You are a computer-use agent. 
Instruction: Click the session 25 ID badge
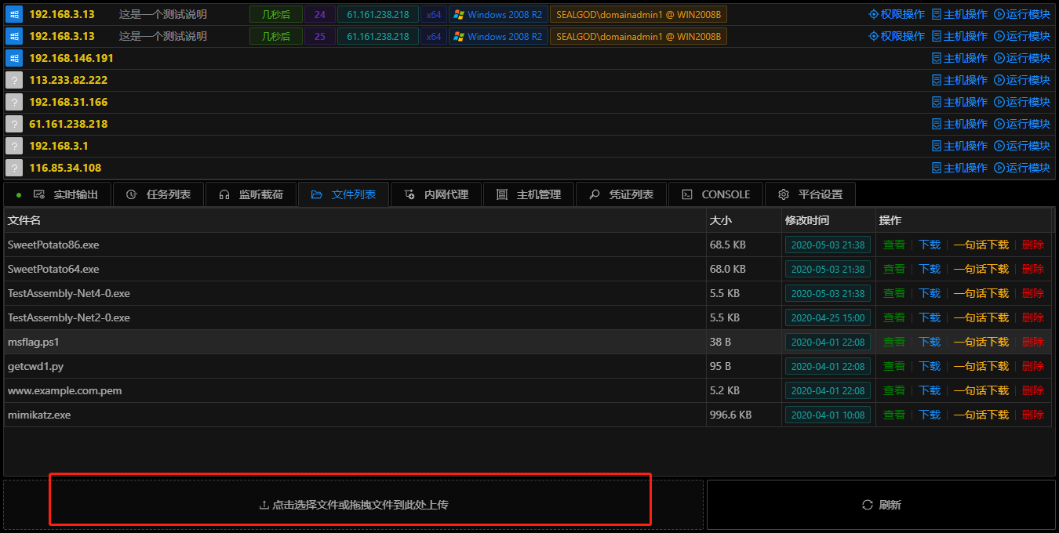click(x=319, y=36)
